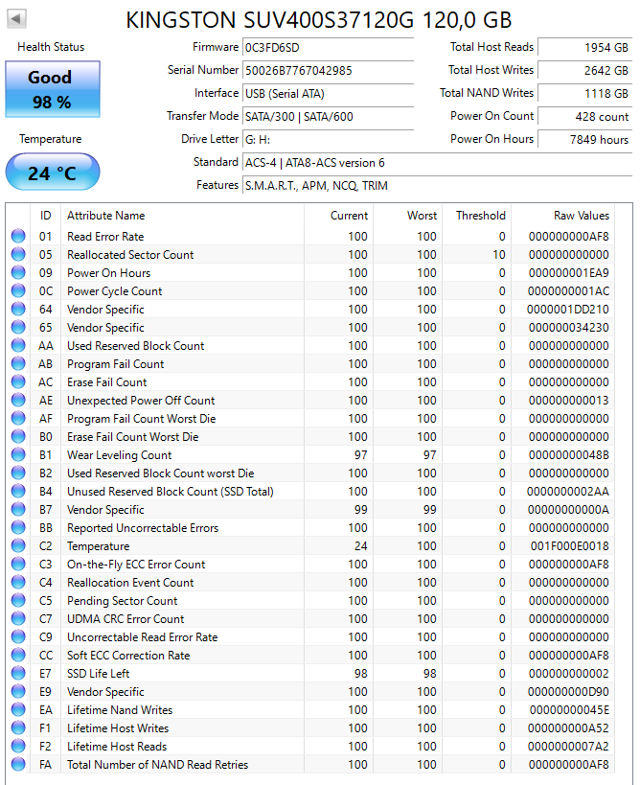Click the Vendor Specific name in row B7
Screen dimensions: 640x785
coord(105,510)
